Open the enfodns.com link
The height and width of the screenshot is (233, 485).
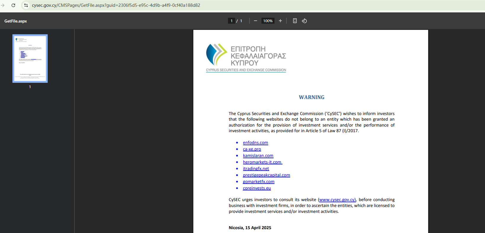256,143
